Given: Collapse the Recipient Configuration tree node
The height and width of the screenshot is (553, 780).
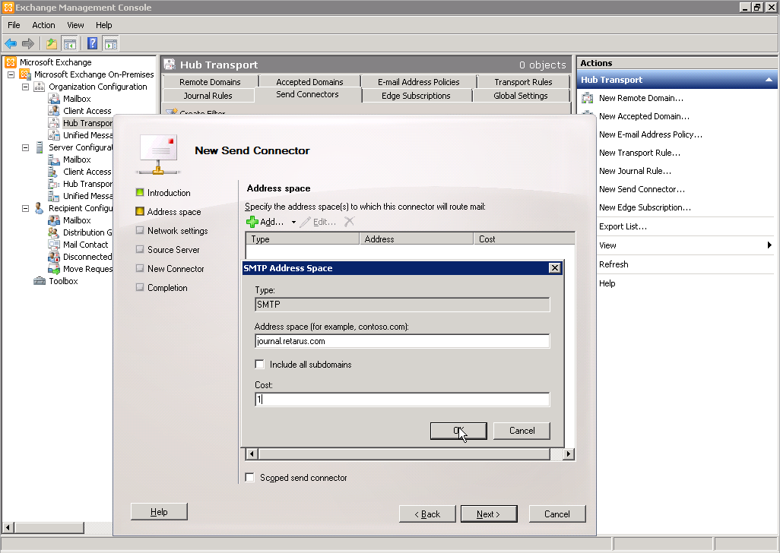Looking at the screenshot, I should coord(25,208).
